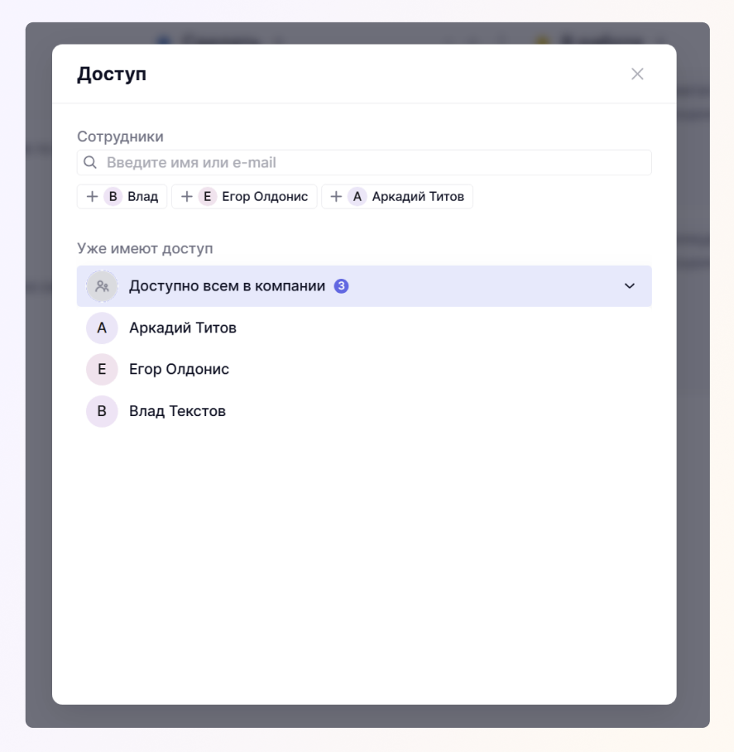
Task: Close the Доступ dialog with the X icon
Action: pos(637,74)
